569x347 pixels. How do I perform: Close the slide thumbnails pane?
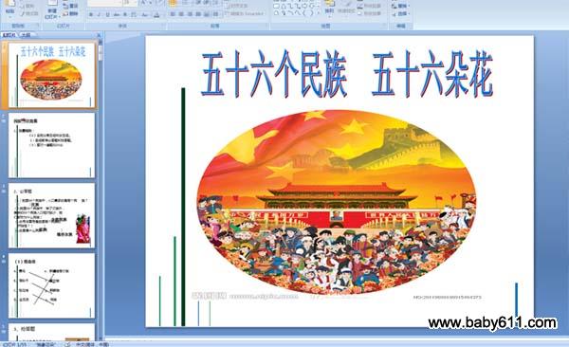(x=99, y=35)
